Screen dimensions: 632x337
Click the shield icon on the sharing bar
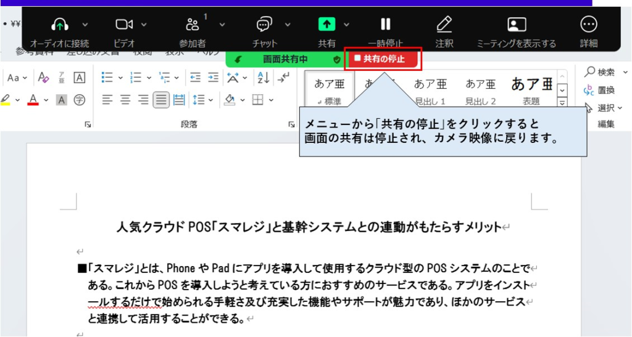pyautogui.click(x=336, y=60)
